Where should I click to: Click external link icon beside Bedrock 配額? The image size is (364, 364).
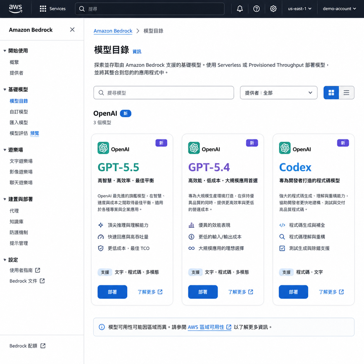(x=43, y=346)
